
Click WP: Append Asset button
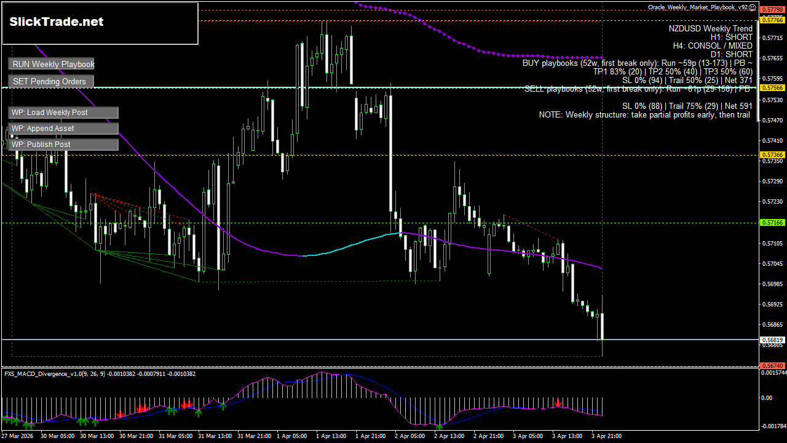coord(63,129)
